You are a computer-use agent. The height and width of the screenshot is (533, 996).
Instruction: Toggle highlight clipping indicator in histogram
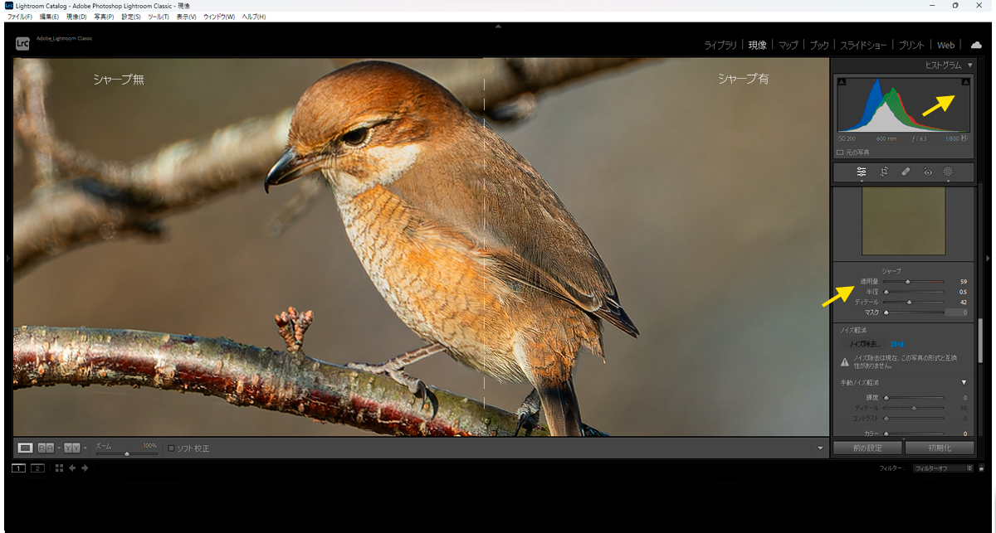(x=965, y=82)
